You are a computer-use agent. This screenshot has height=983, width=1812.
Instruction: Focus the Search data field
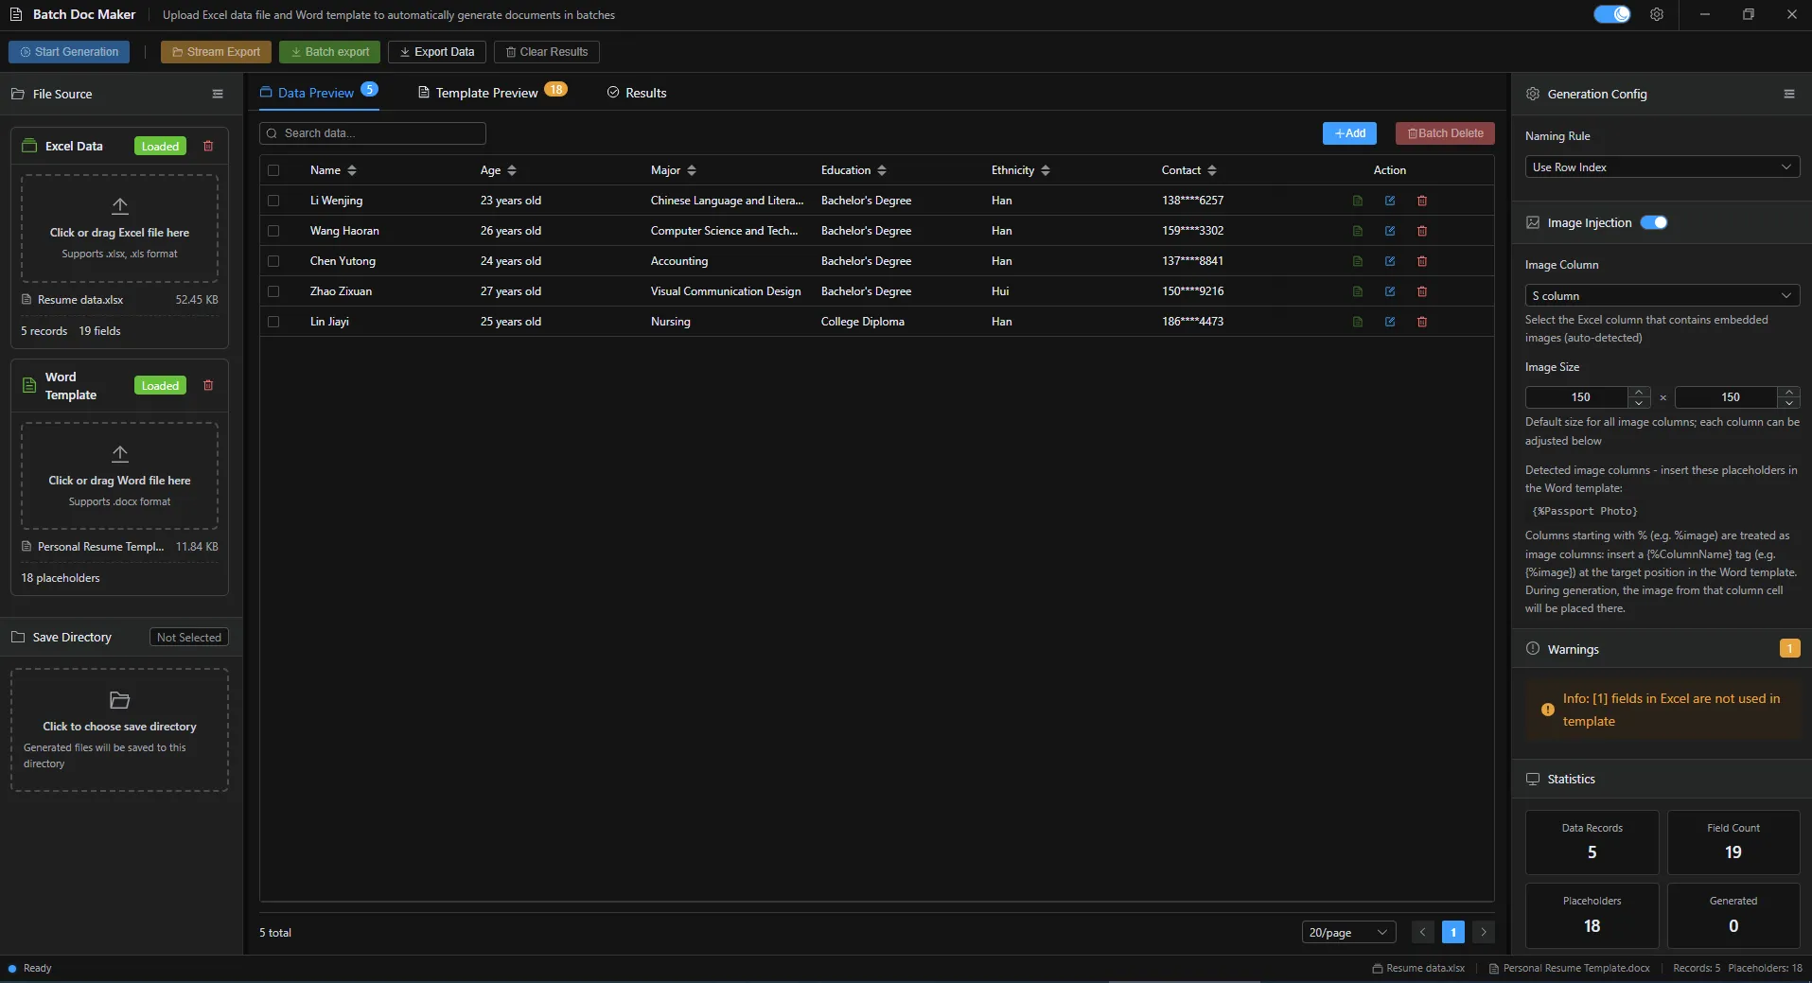[373, 133]
